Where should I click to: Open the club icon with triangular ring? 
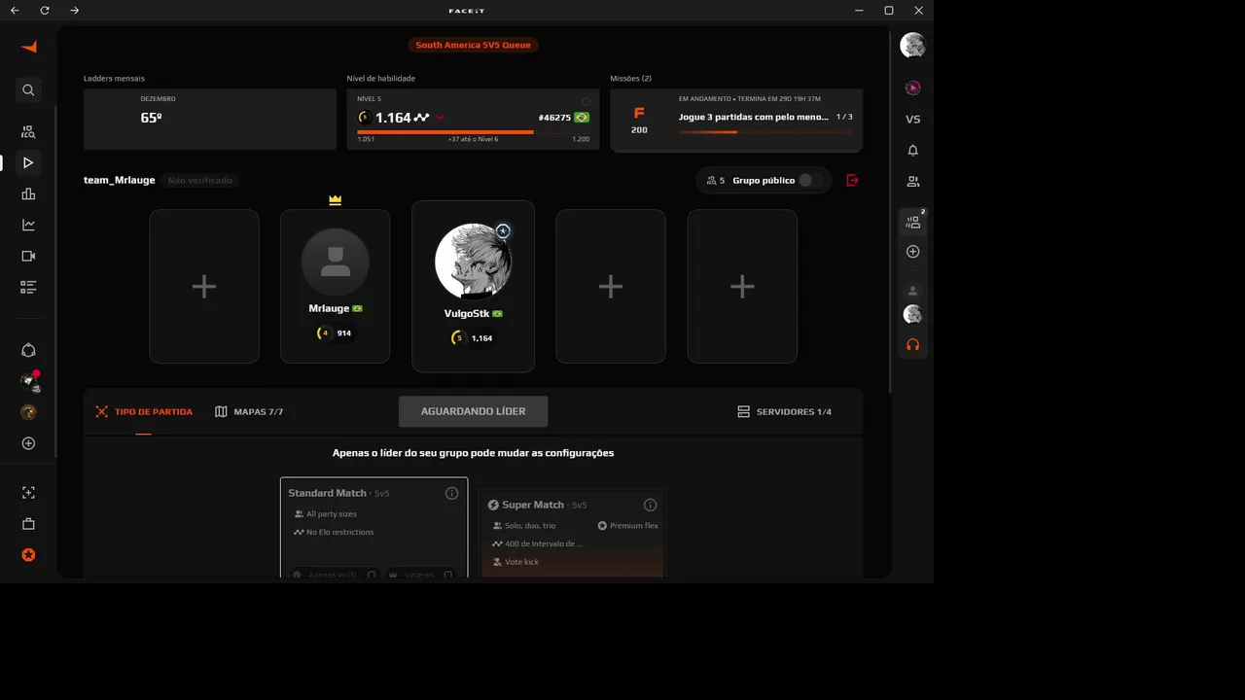28,350
